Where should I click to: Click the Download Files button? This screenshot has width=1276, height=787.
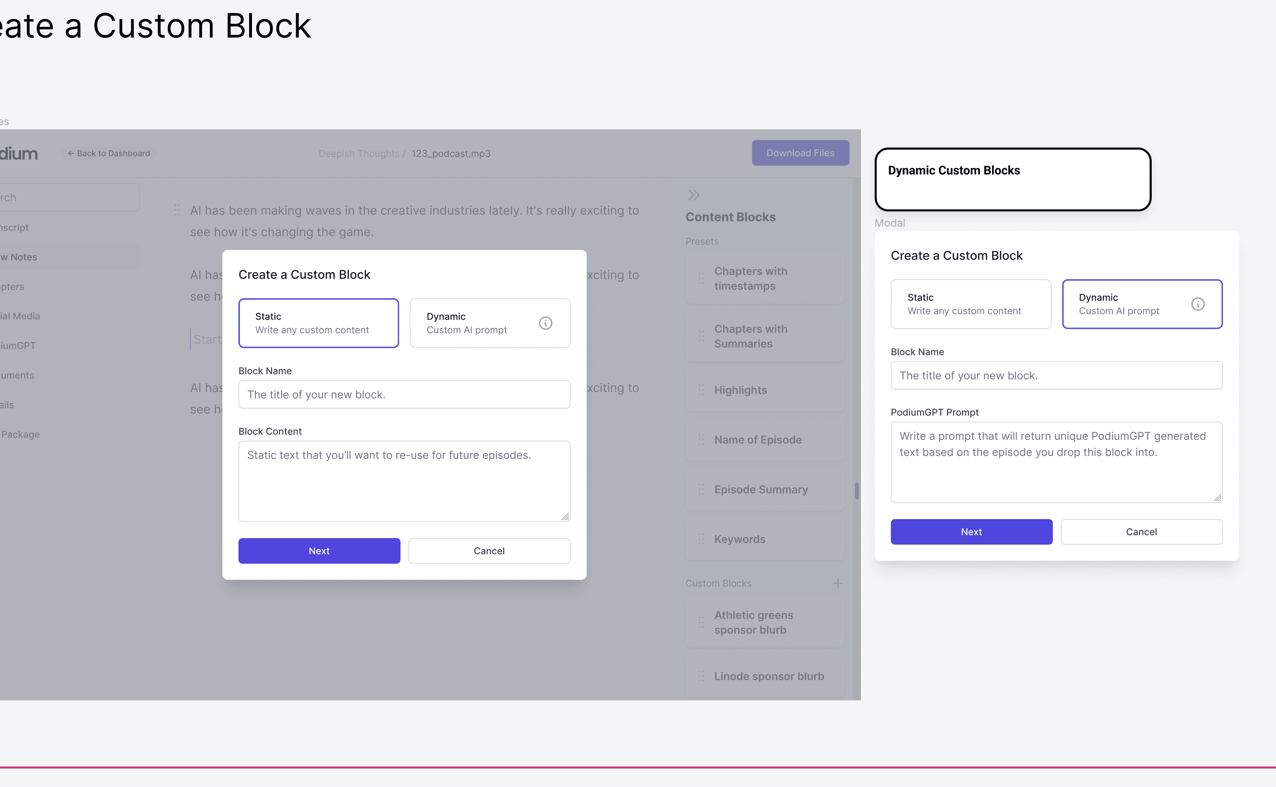coord(800,153)
